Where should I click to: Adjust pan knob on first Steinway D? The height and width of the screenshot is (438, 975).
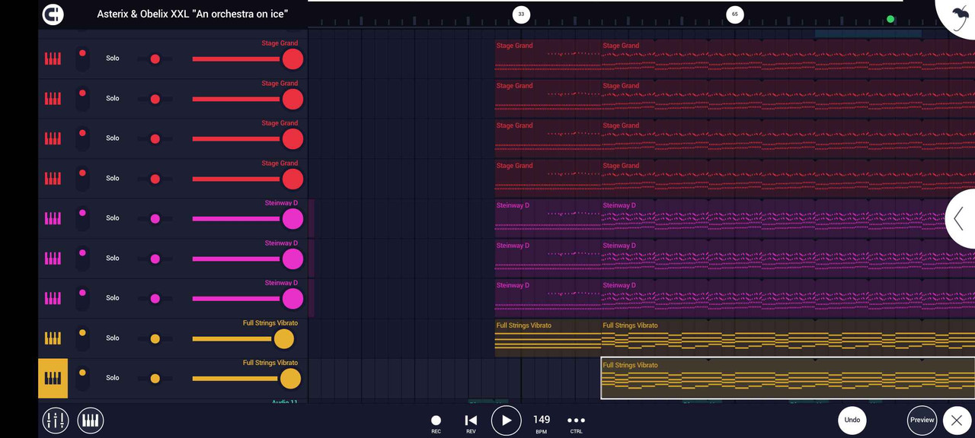pyautogui.click(x=155, y=218)
